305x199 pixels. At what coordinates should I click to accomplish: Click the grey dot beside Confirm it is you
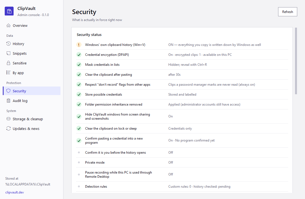(79, 153)
